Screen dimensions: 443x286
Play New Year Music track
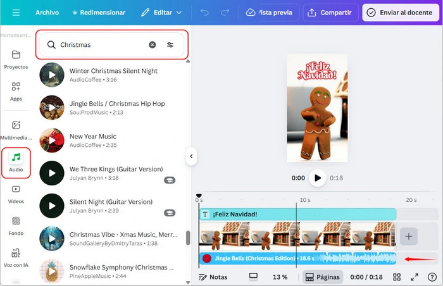point(52,140)
